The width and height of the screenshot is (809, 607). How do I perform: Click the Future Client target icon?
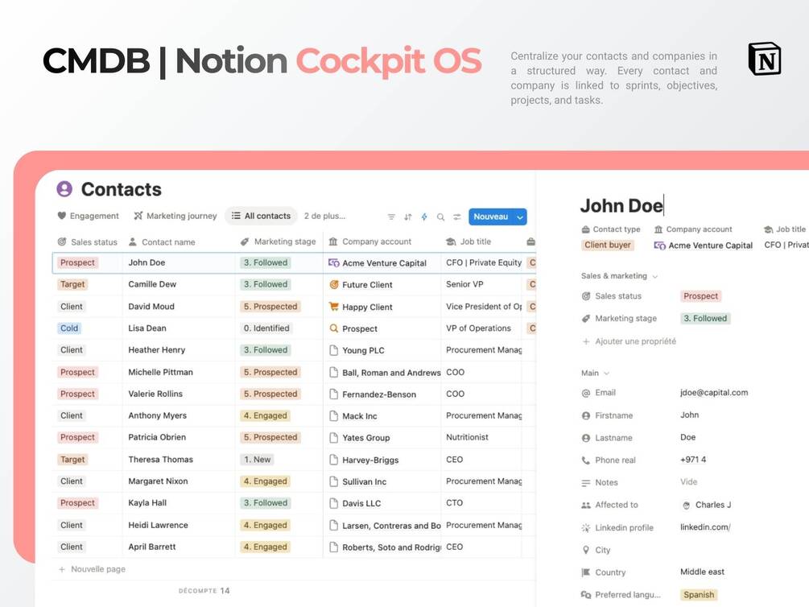coord(334,284)
